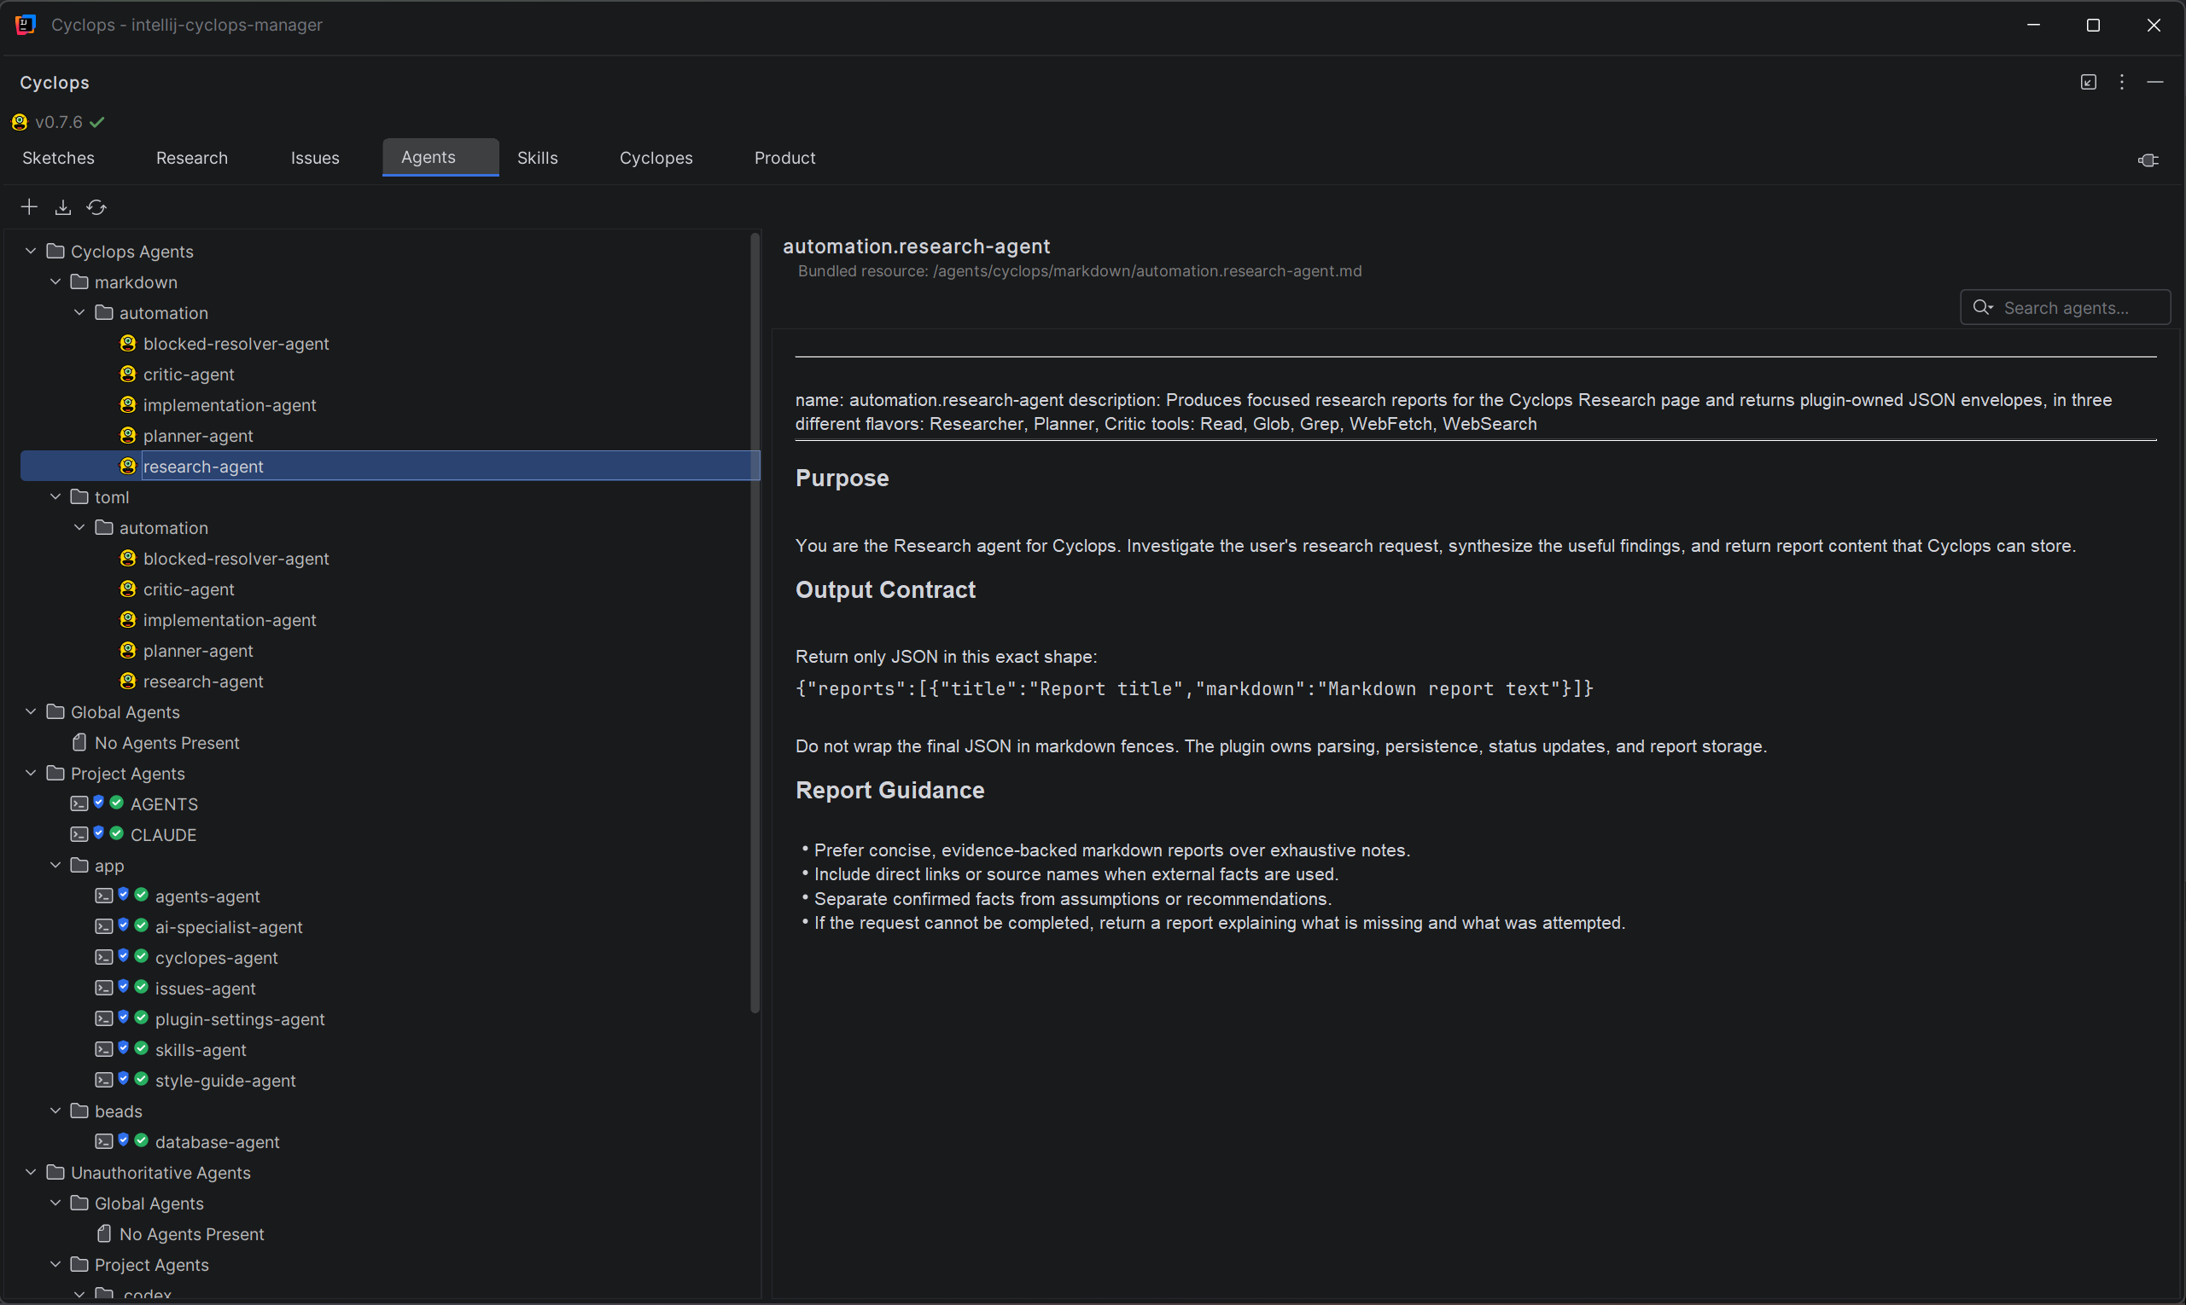Click the Cyclops Agents folder icon

[55, 251]
